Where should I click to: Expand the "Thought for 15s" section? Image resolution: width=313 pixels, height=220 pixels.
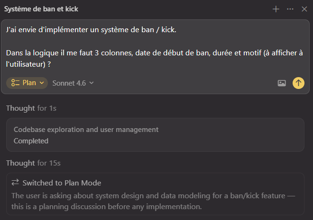33,163
